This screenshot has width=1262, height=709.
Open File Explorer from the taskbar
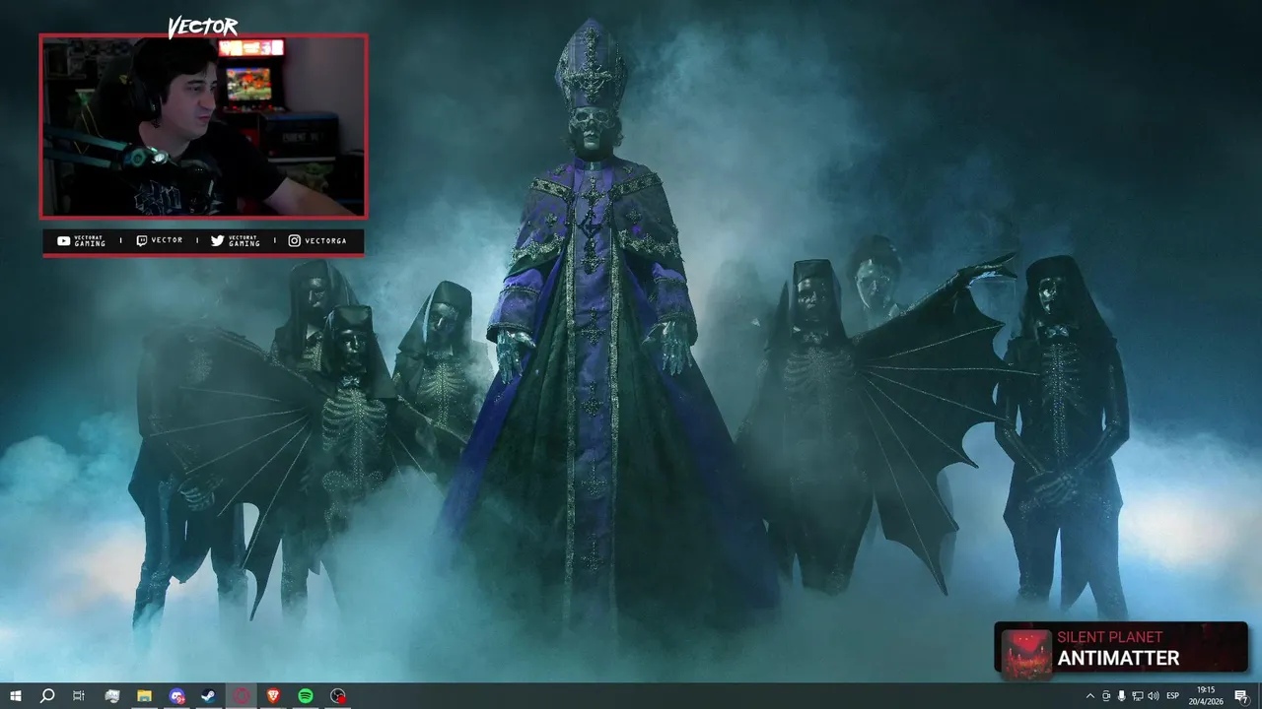coord(144,696)
